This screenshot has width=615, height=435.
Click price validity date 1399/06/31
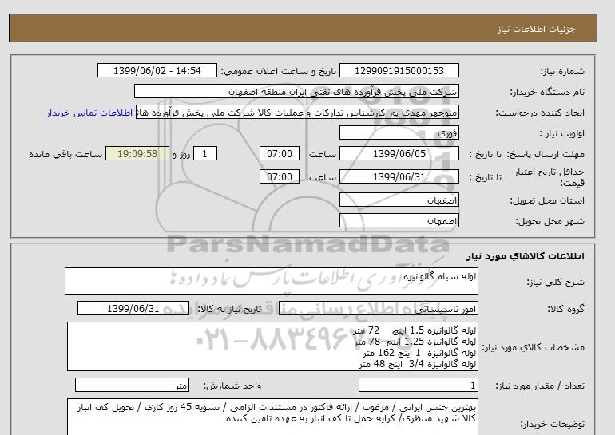[x=399, y=176]
